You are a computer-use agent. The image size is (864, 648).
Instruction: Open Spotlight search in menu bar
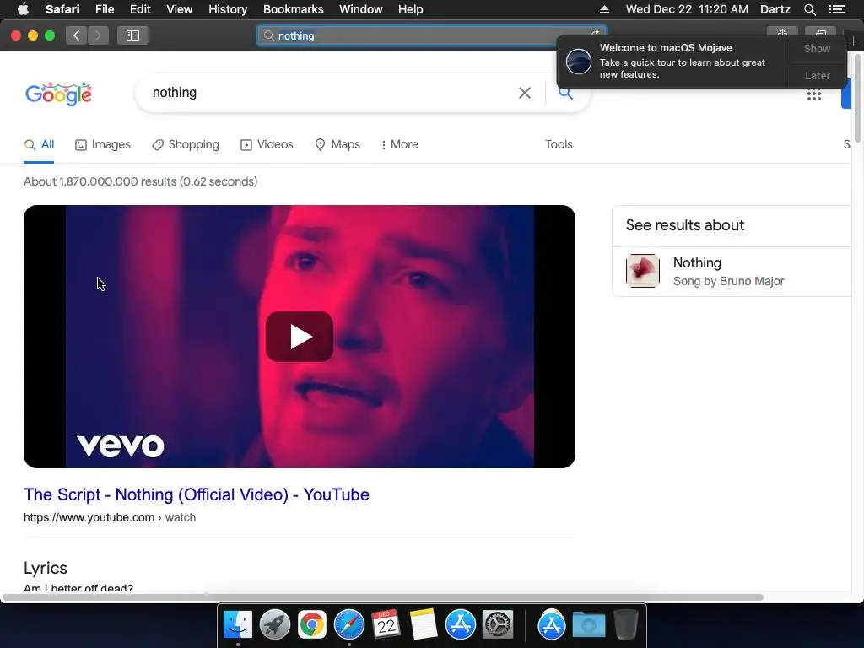[x=809, y=9]
